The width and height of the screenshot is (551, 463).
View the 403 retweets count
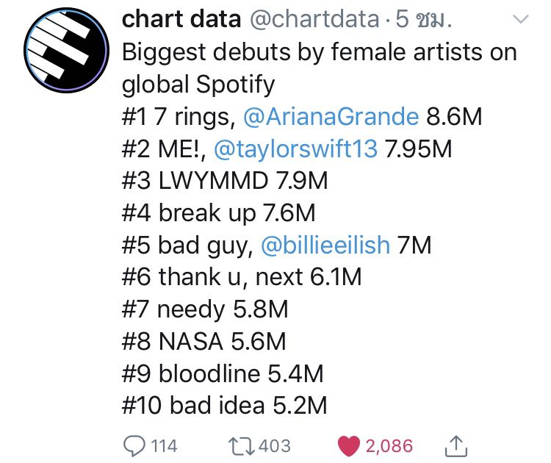click(275, 446)
